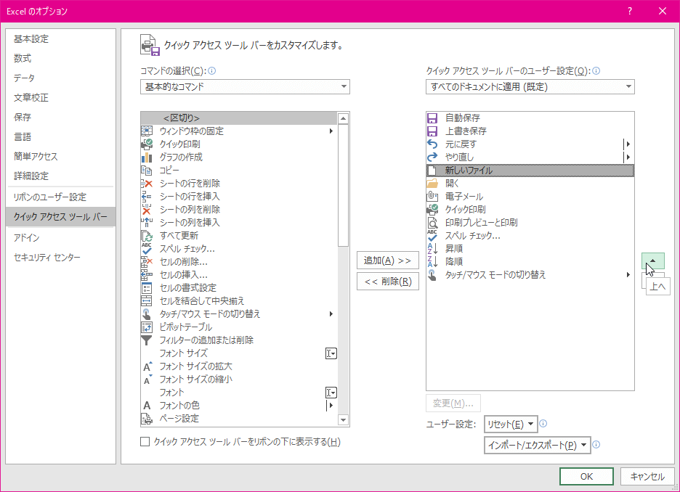Viewport: 680px width, 492px height.
Task: Select 電子メール icon in right list
Action: 432,196
